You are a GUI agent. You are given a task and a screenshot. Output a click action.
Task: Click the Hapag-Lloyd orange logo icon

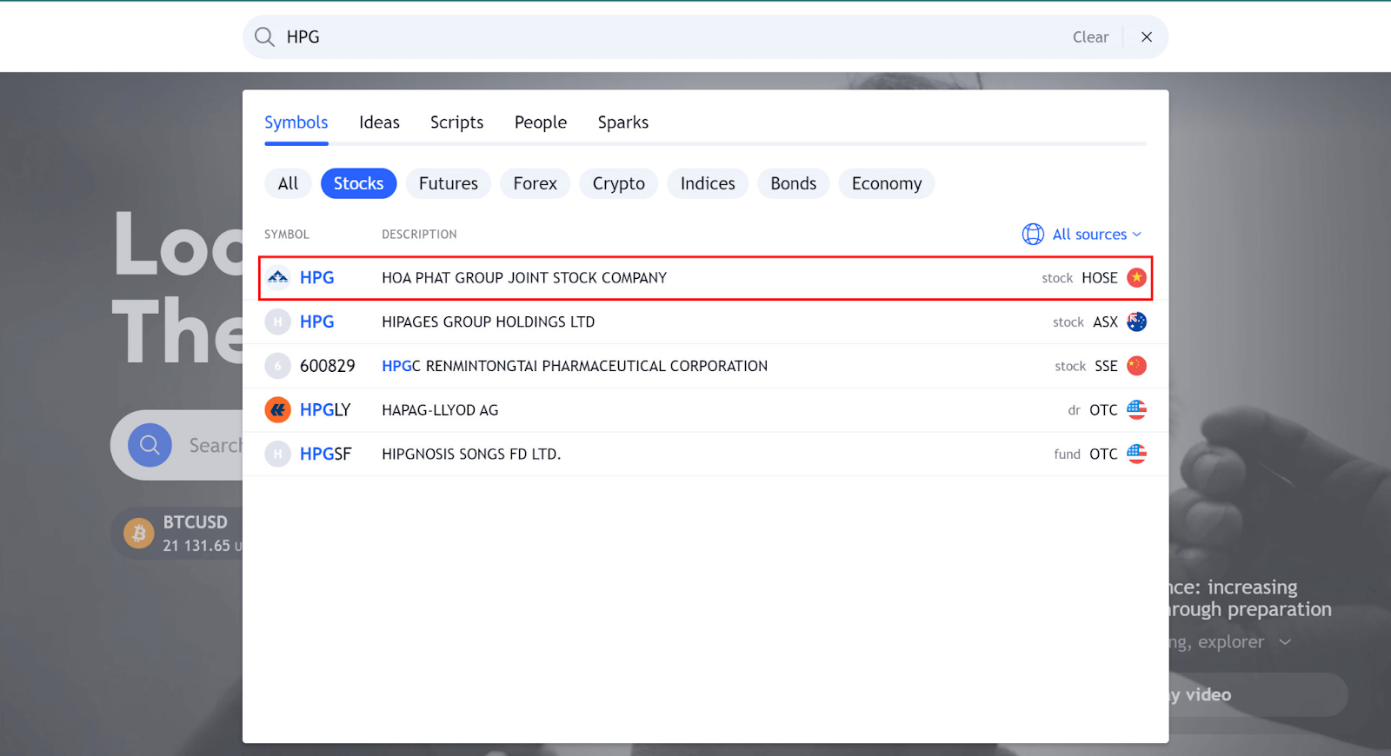click(277, 410)
